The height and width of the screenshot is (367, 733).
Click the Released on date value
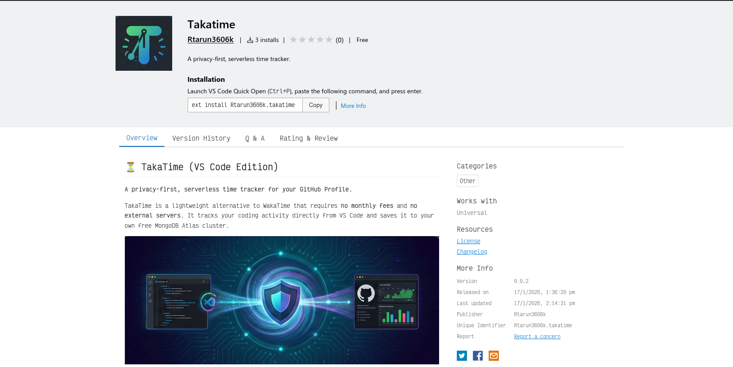click(x=544, y=292)
